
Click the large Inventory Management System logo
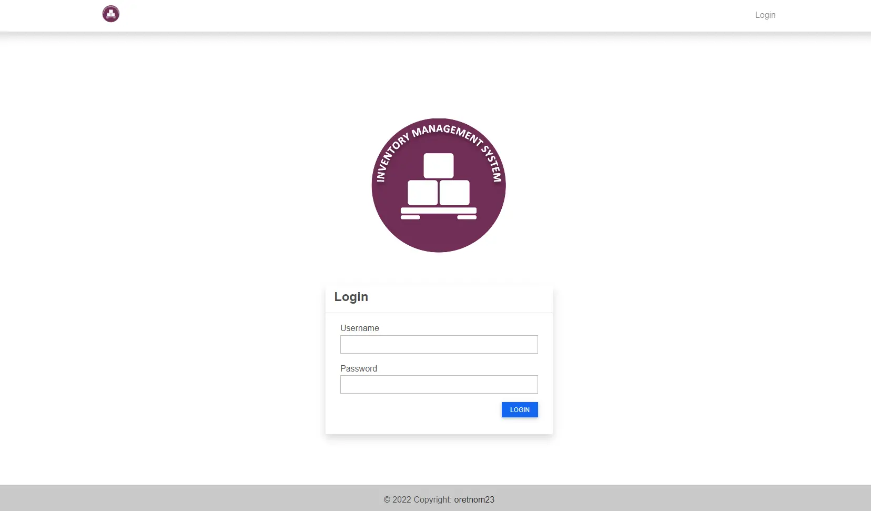coord(439,185)
